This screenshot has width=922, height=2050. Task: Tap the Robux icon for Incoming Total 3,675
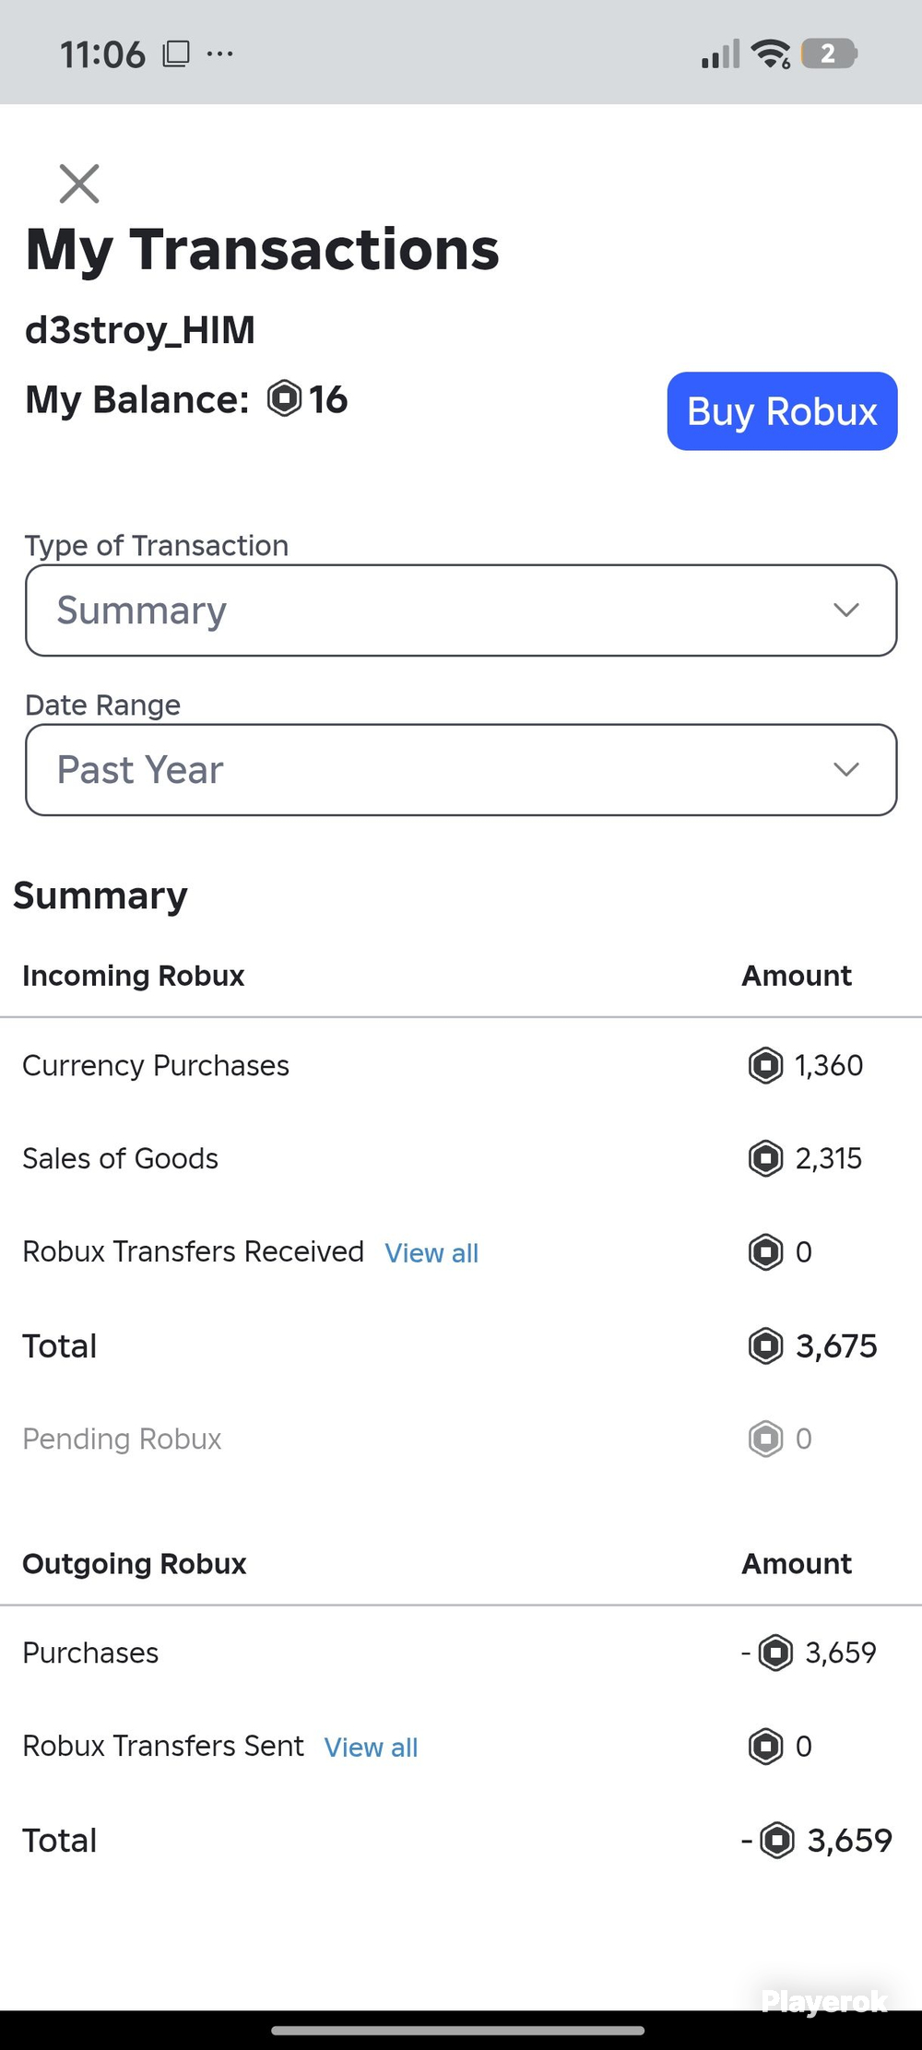click(765, 1345)
